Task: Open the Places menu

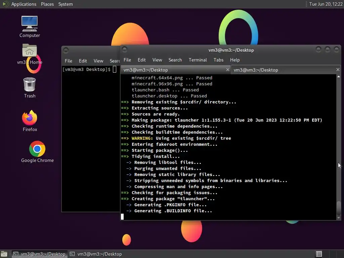Action: (47, 4)
